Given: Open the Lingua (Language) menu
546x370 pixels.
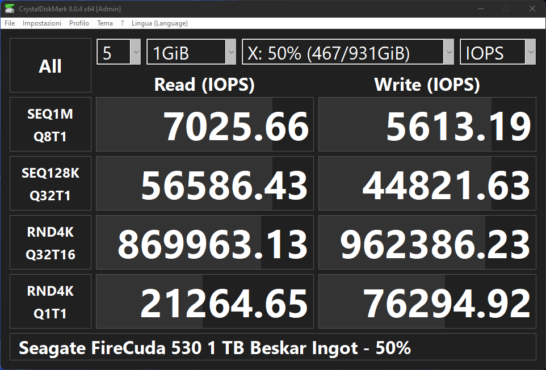Looking at the screenshot, I should (x=159, y=23).
